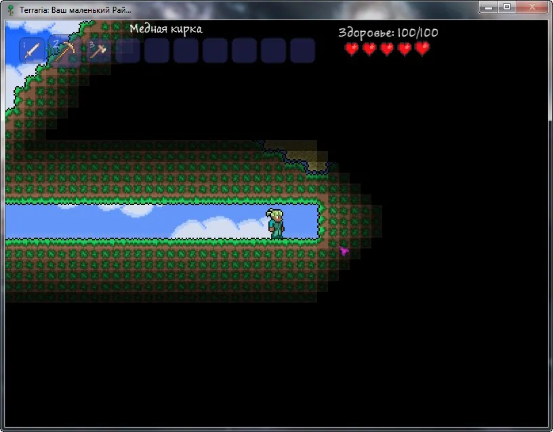Close the Terraria window
Viewport: 553px width, 432px height.
point(532,7)
